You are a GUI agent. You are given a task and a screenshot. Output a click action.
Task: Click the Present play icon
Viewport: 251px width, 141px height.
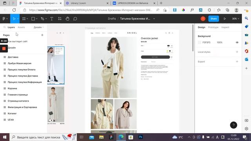point(225,19)
